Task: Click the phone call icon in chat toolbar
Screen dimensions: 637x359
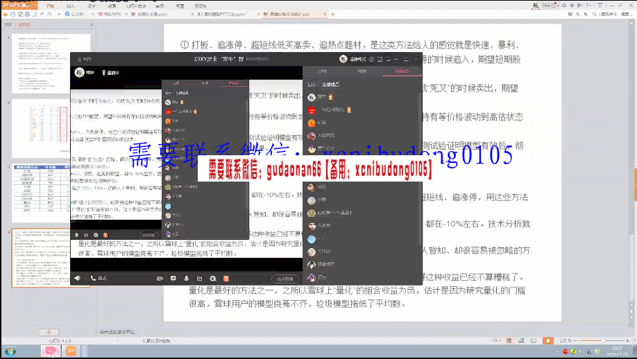Action: [x=93, y=278]
